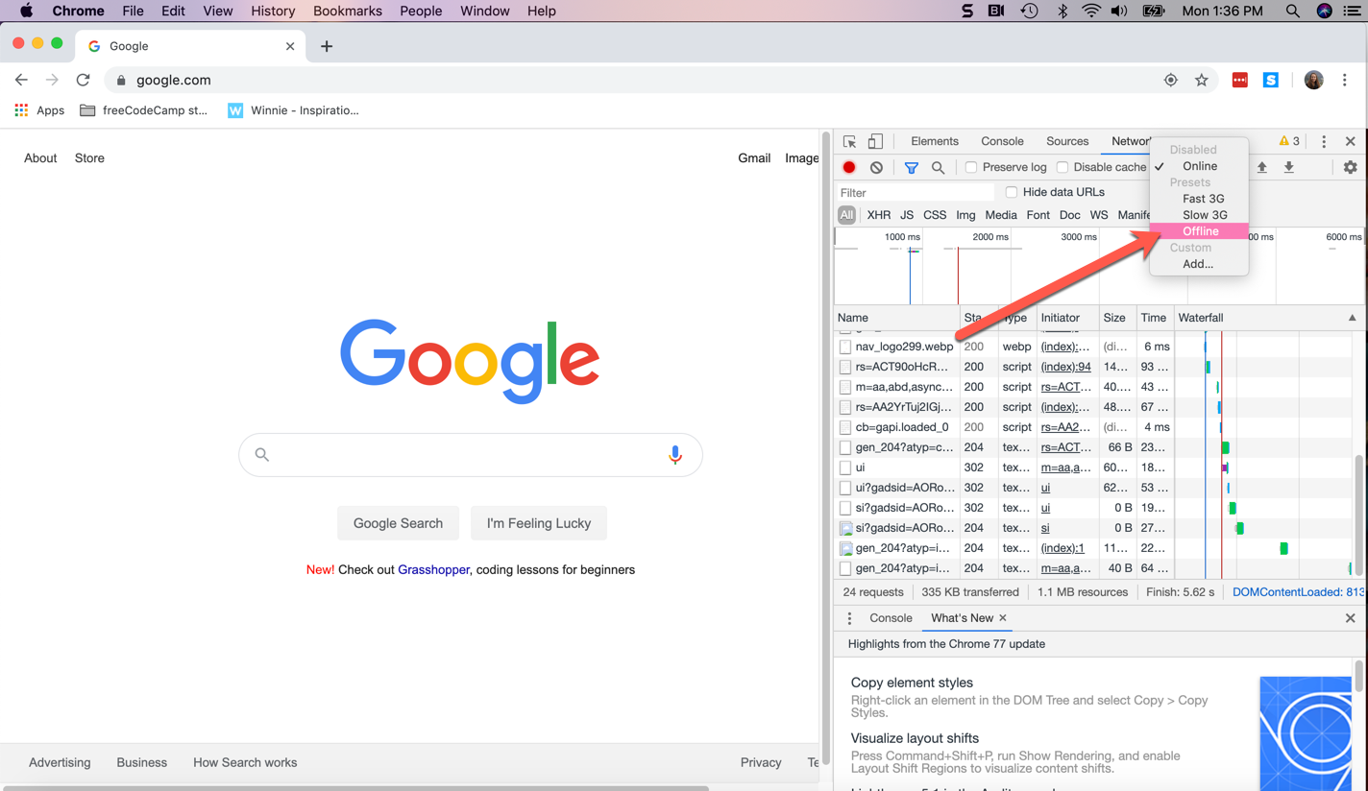Click the red extension icon in Chrome toolbar
Viewport: 1368px width, 791px height.
pyautogui.click(x=1239, y=81)
